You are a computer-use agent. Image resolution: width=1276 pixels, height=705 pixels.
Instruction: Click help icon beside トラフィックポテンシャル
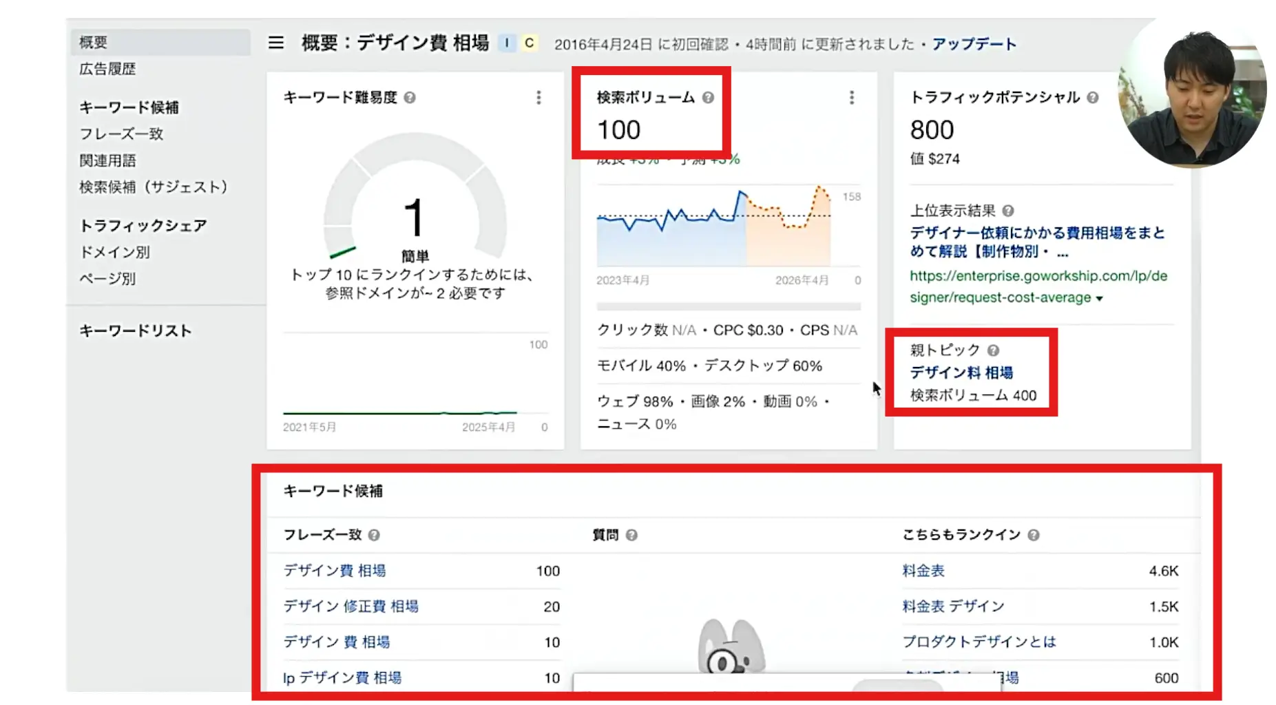pos(1092,98)
